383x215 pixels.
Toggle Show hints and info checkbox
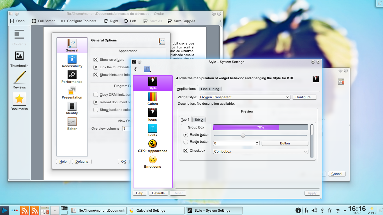[96, 75]
